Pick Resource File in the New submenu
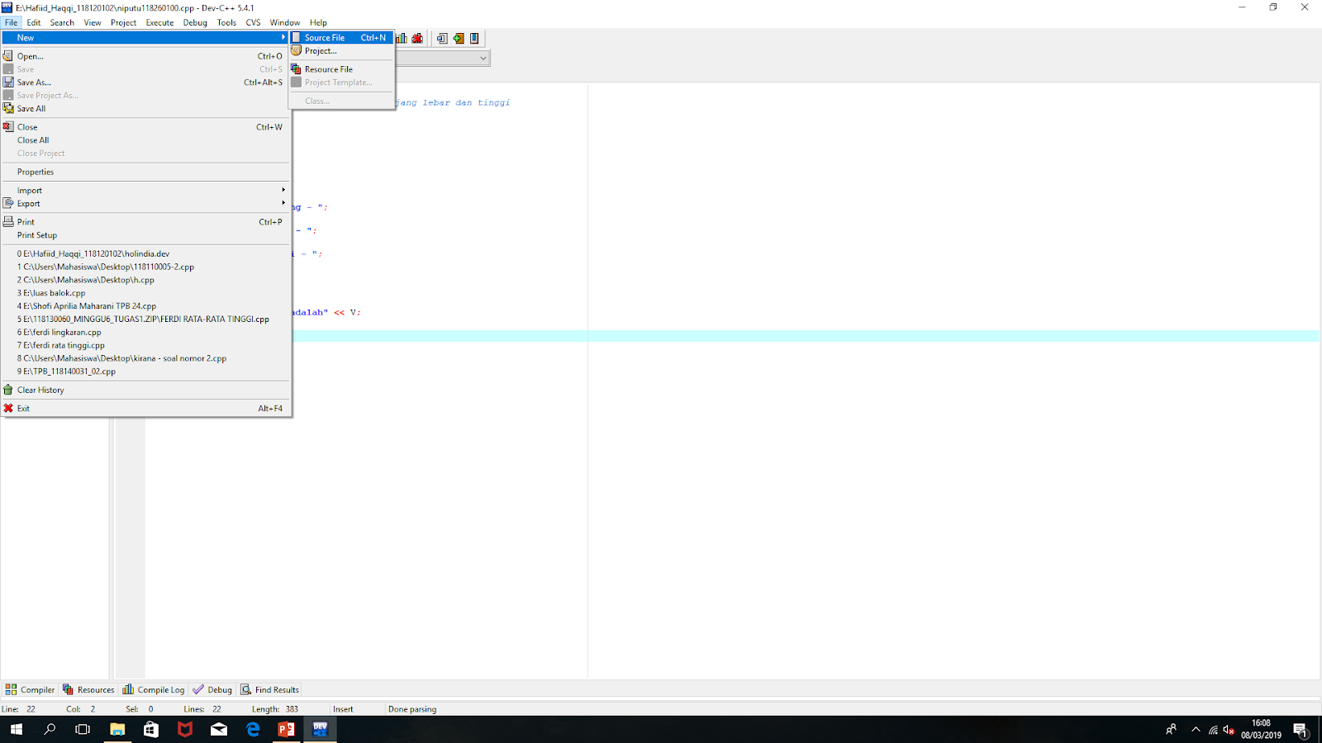The height and width of the screenshot is (743, 1322). tap(341, 69)
